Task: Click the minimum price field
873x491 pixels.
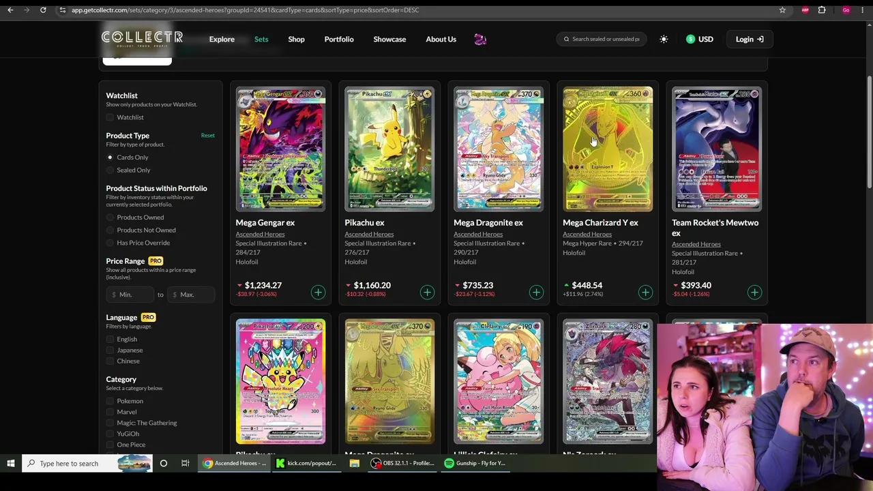Action: point(130,295)
